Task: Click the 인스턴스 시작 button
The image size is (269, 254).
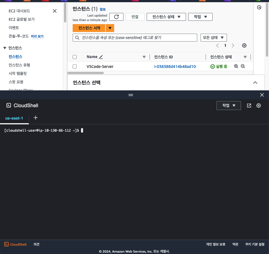Action: [x=89, y=28]
